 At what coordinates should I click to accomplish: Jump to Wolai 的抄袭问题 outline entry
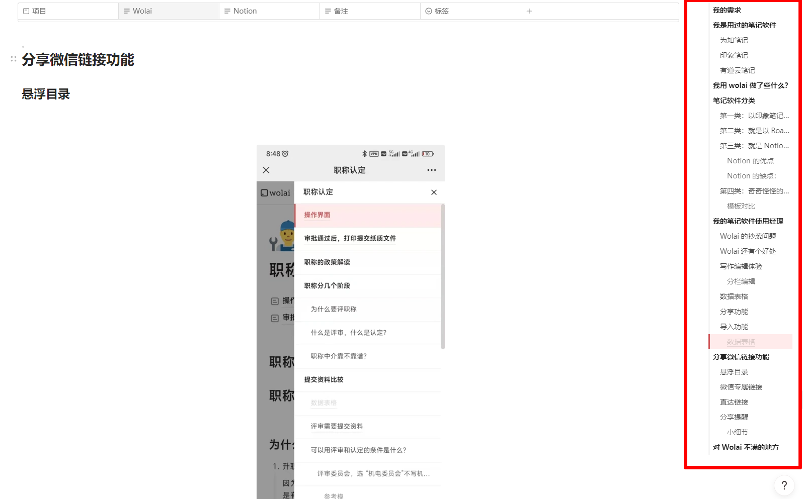748,236
